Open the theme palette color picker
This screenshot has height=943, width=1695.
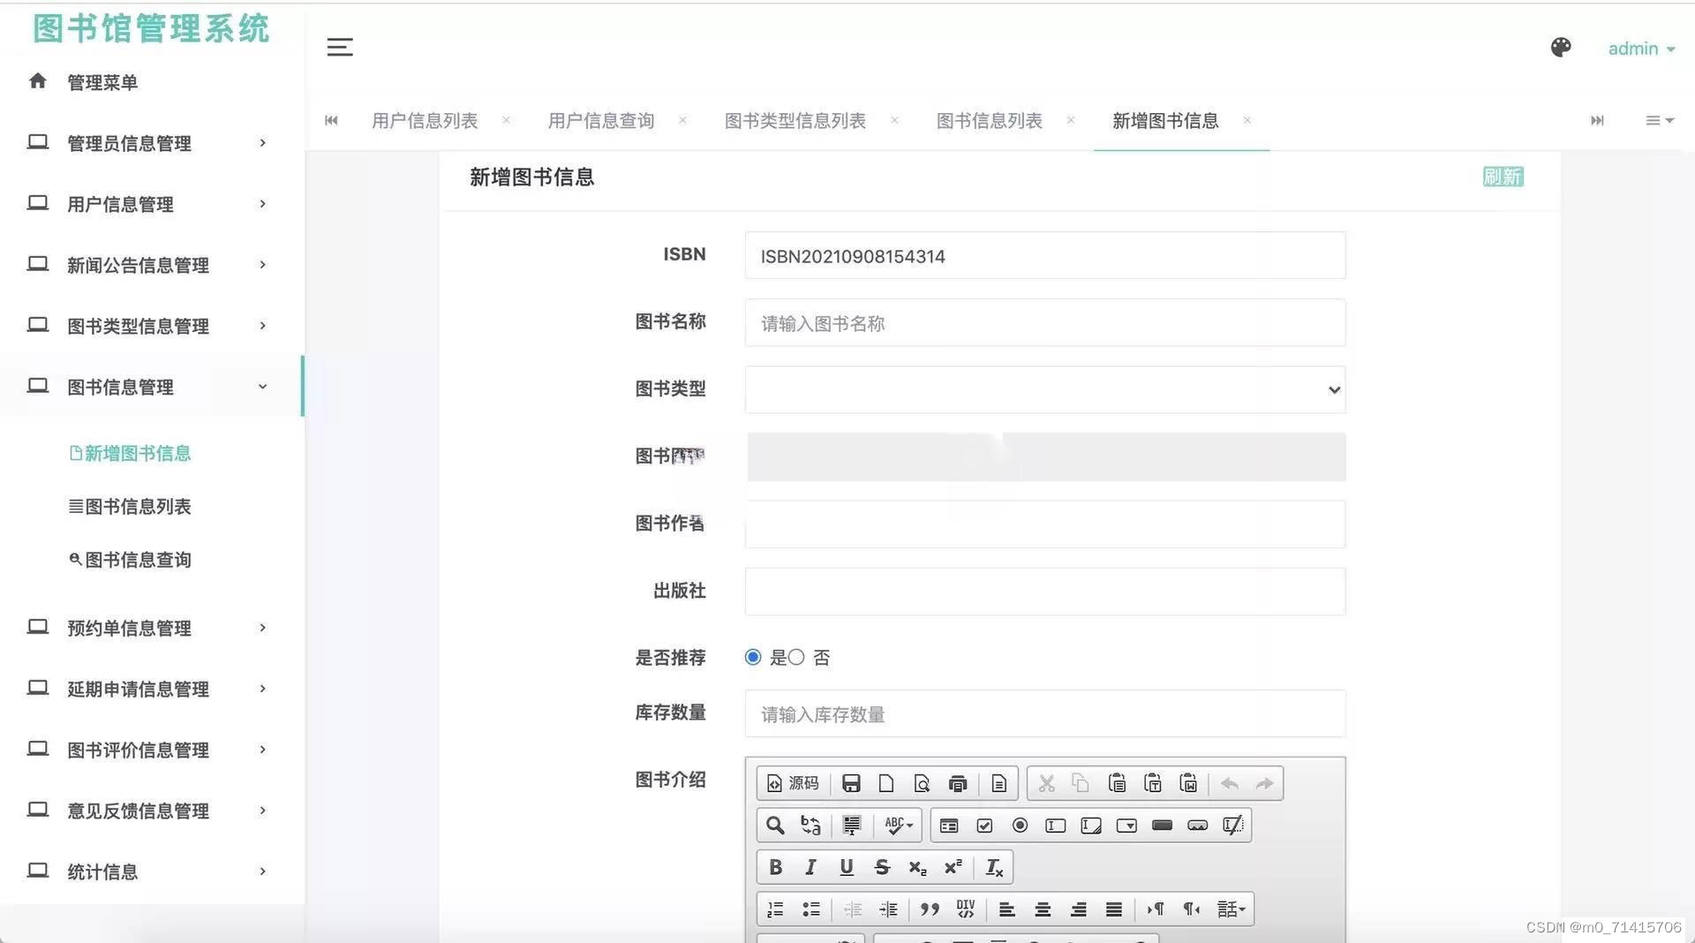tap(1561, 47)
